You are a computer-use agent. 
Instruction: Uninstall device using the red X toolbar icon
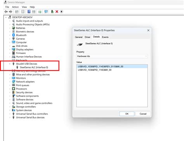[57, 12]
